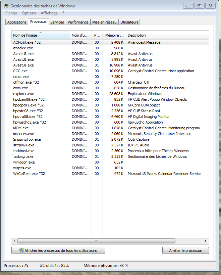
Task: Open the Fichier menu
Action: pyautogui.click(x=11, y=13)
